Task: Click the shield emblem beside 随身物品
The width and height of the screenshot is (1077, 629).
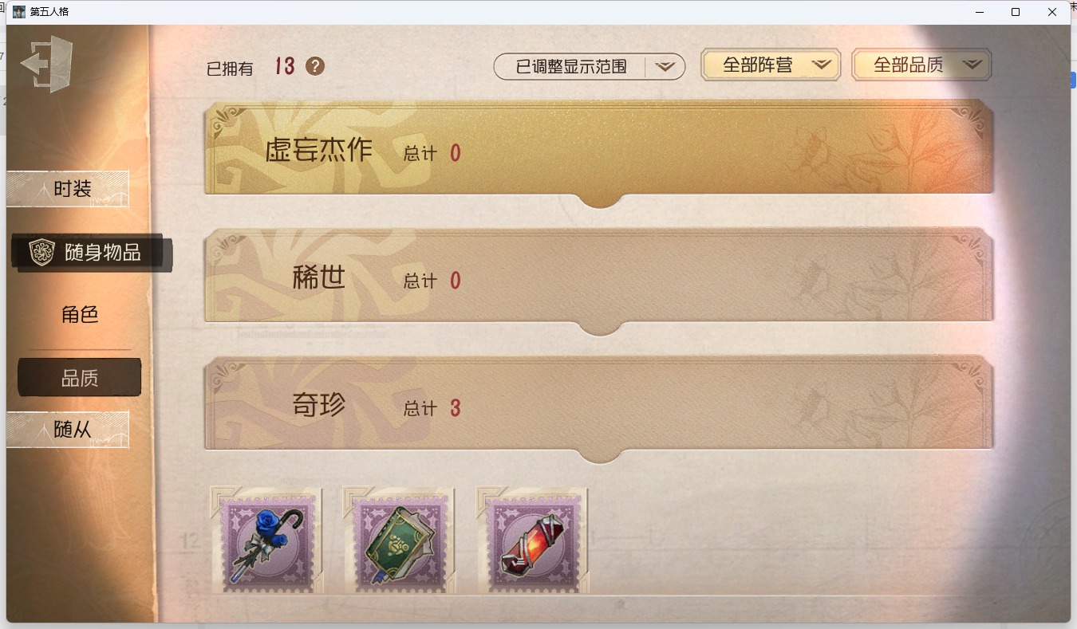Action: pyautogui.click(x=41, y=252)
